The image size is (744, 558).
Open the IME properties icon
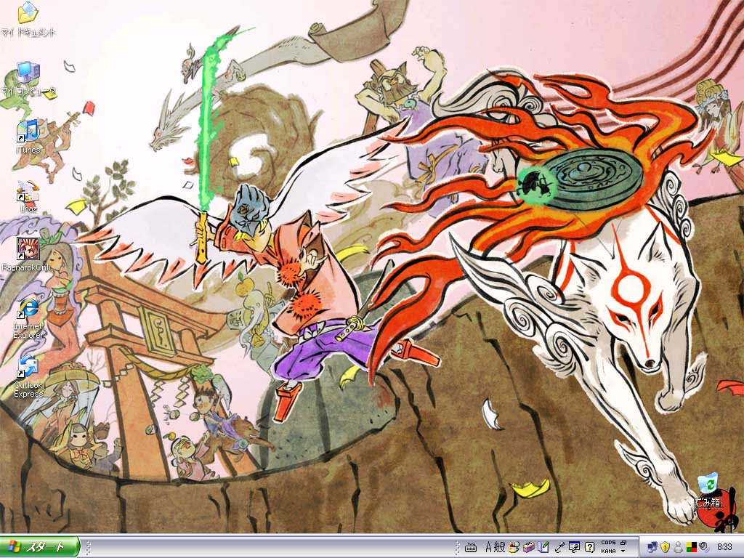[574, 547]
